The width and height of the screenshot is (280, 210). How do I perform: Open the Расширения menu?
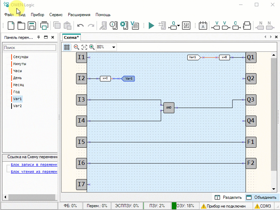[79, 15]
